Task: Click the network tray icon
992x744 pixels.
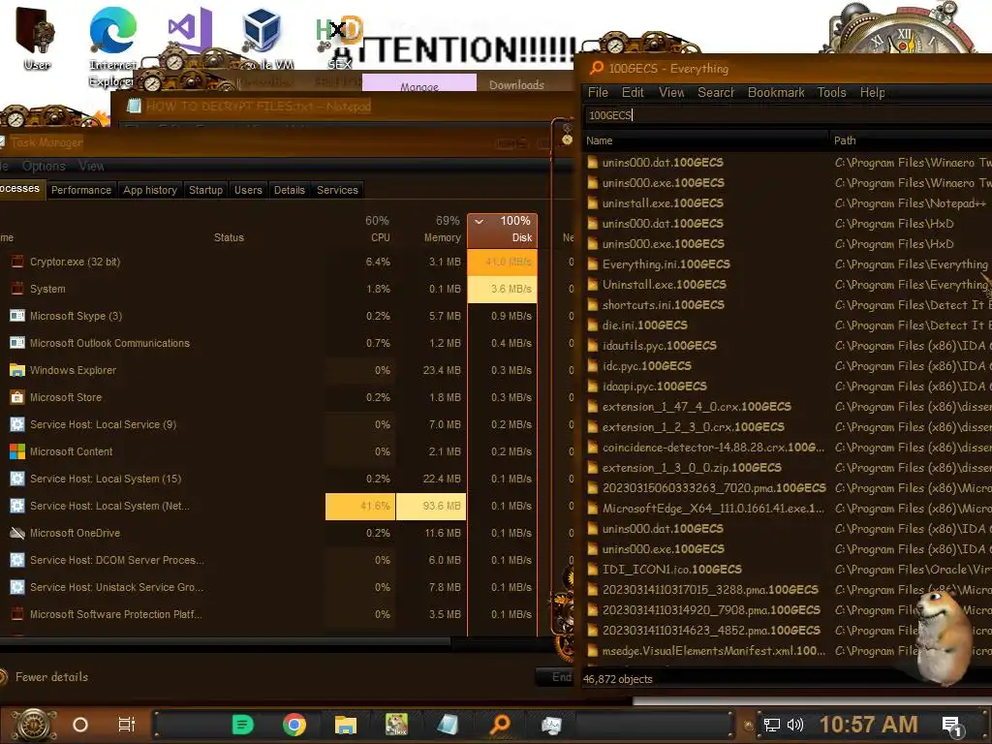Action: click(772, 725)
